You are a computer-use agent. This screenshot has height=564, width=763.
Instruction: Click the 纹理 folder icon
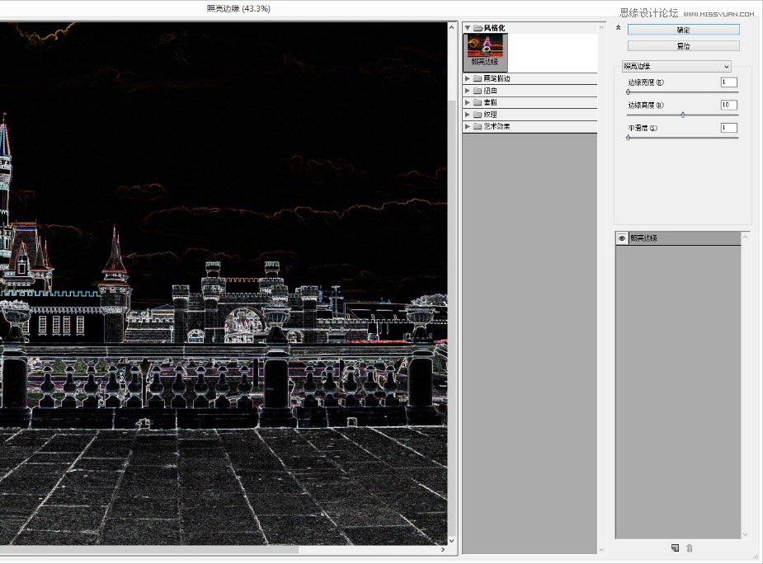pyautogui.click(x=478, y=115)
